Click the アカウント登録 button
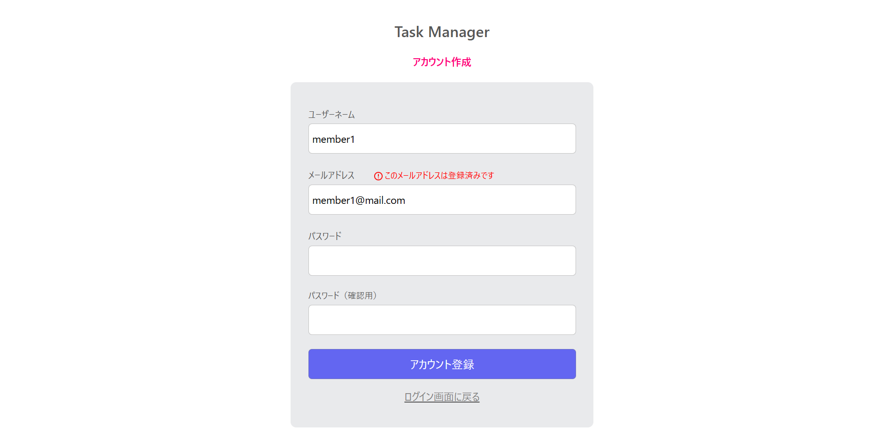 [442, 364]
